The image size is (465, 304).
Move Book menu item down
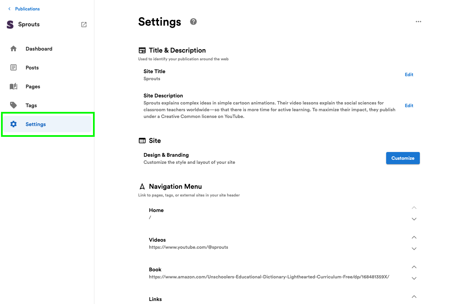414,278
